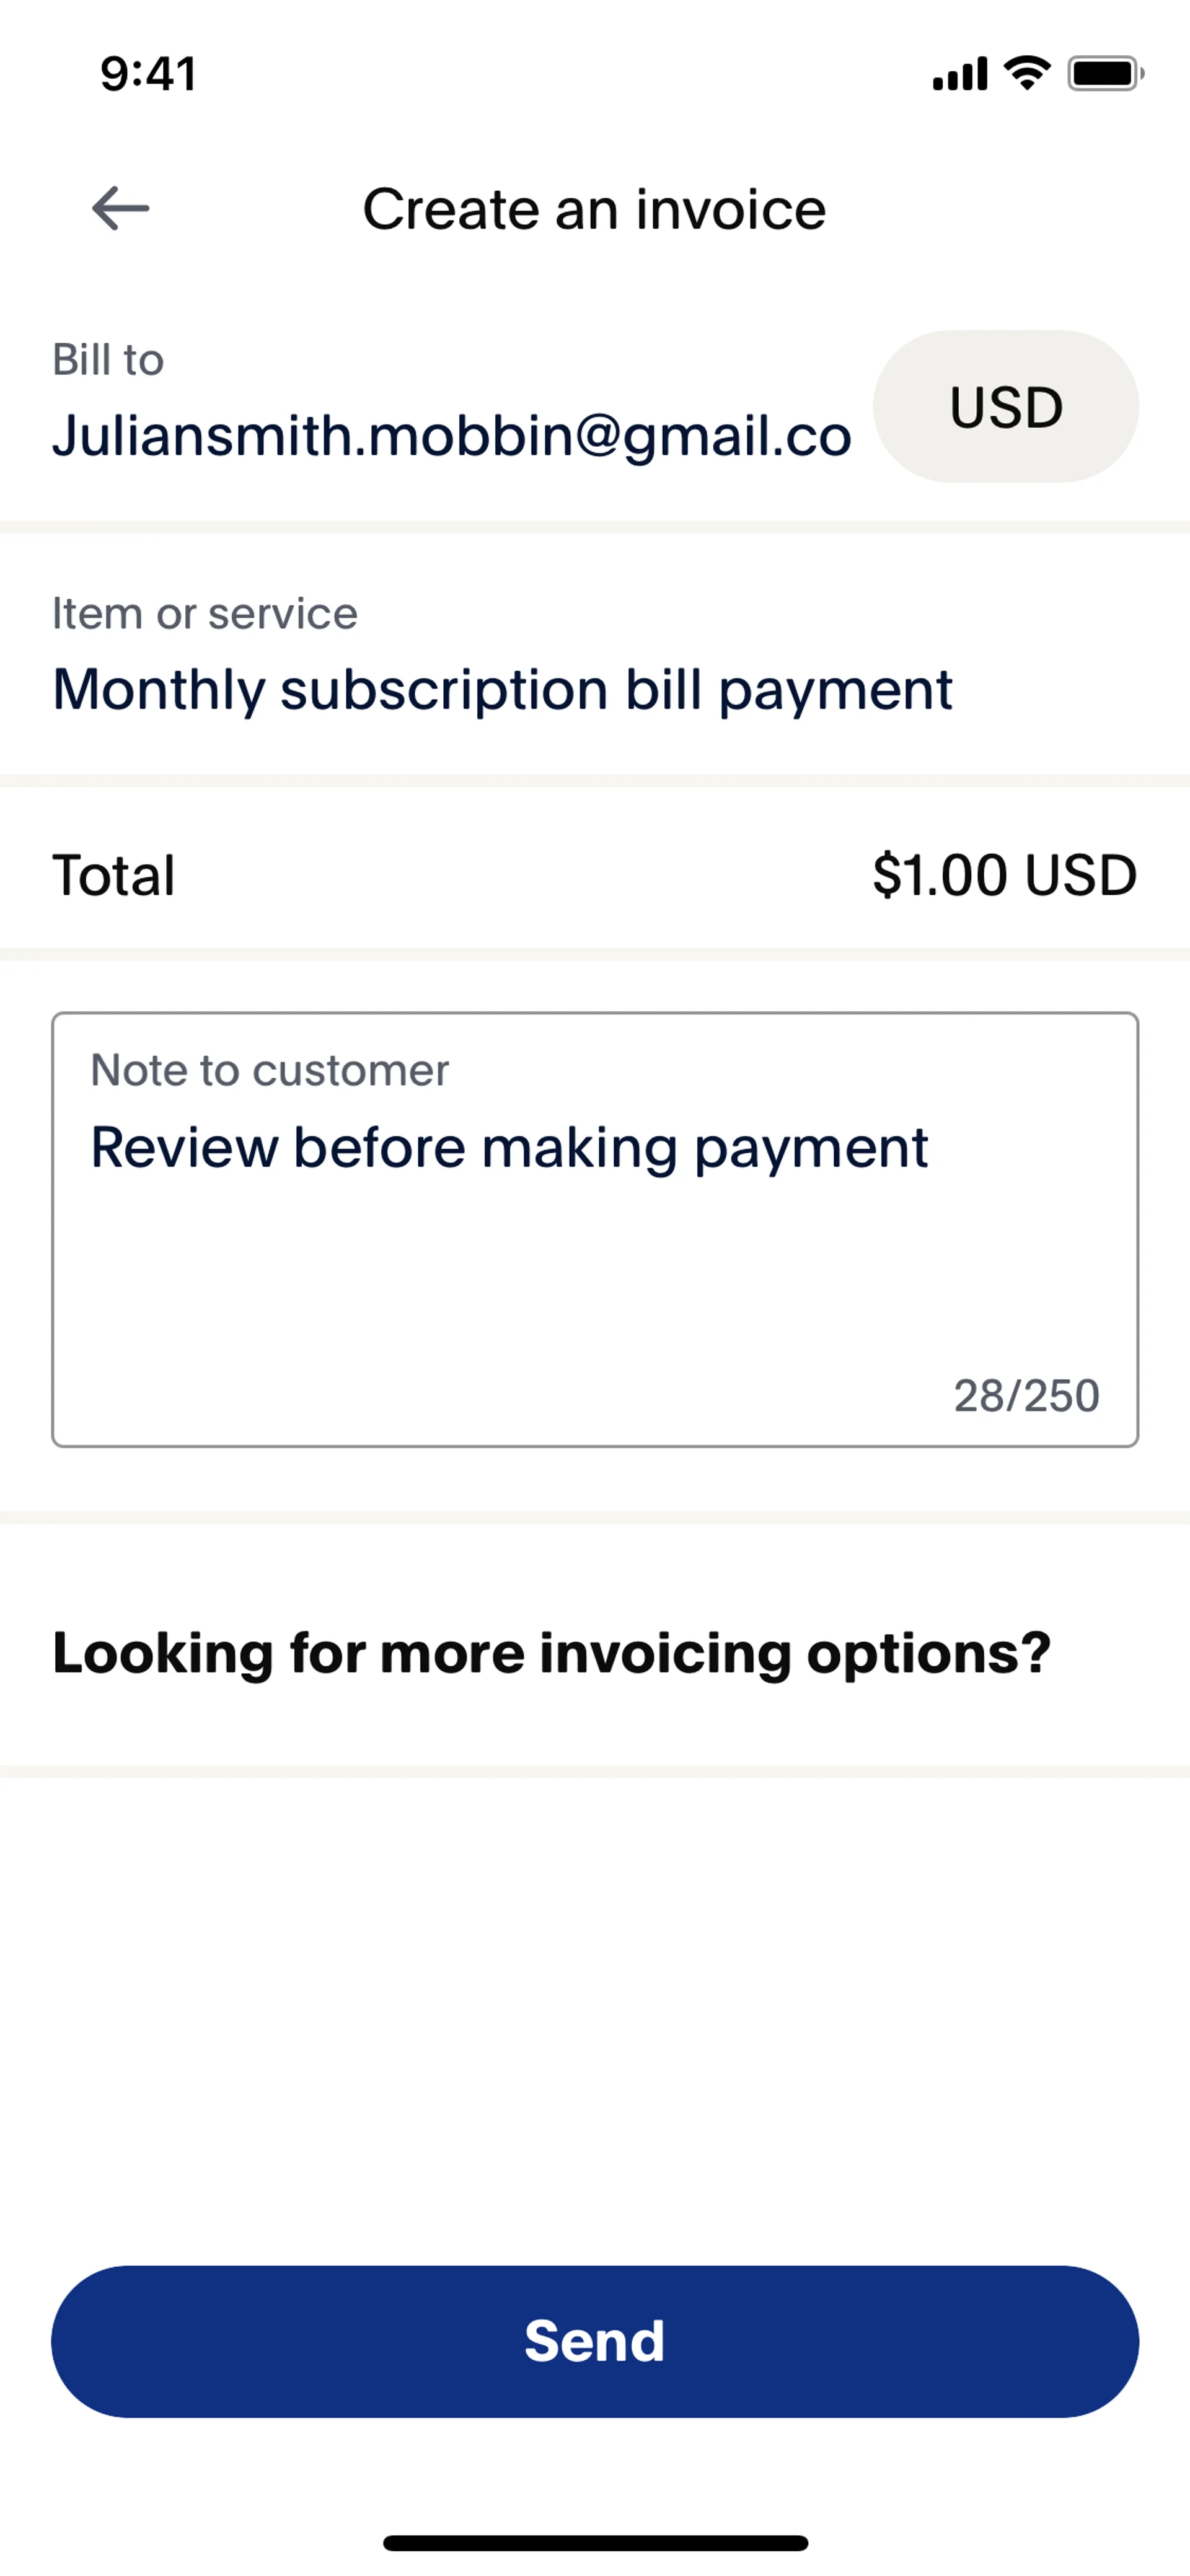Viewport: 1190px width, 2576px height.
Task: Click the battery indicator icon
Action: pyautogui.click(x=1105, y=73)
